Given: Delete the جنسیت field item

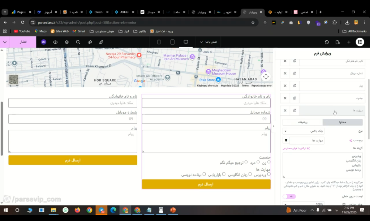Looking at the screenshot, I should tap(285, 98).
